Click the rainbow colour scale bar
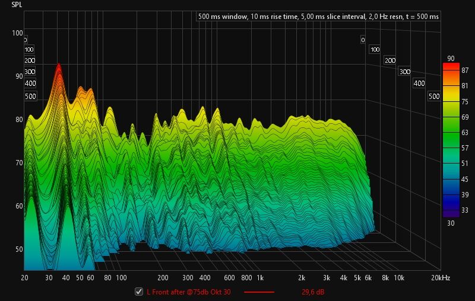This screenshot has width=475, height=301. (x=451, y=140)
